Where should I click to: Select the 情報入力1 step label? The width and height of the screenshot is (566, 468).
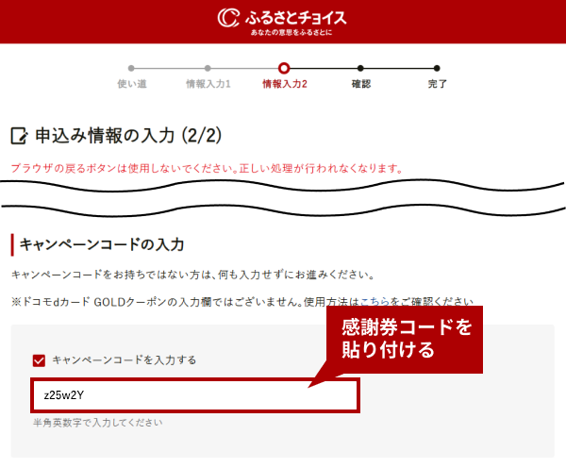[x=208, y=84]
